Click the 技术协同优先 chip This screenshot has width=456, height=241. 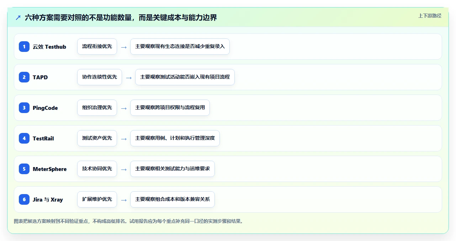(x=97, y=169)
